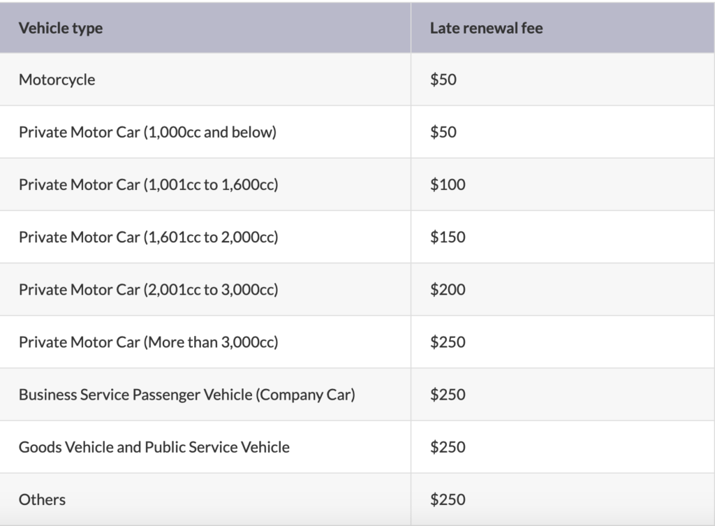Select Goods Vehicle and Public Service Vehicle
The height and width of the screenshot is (526, 715).
click(154, 447)
